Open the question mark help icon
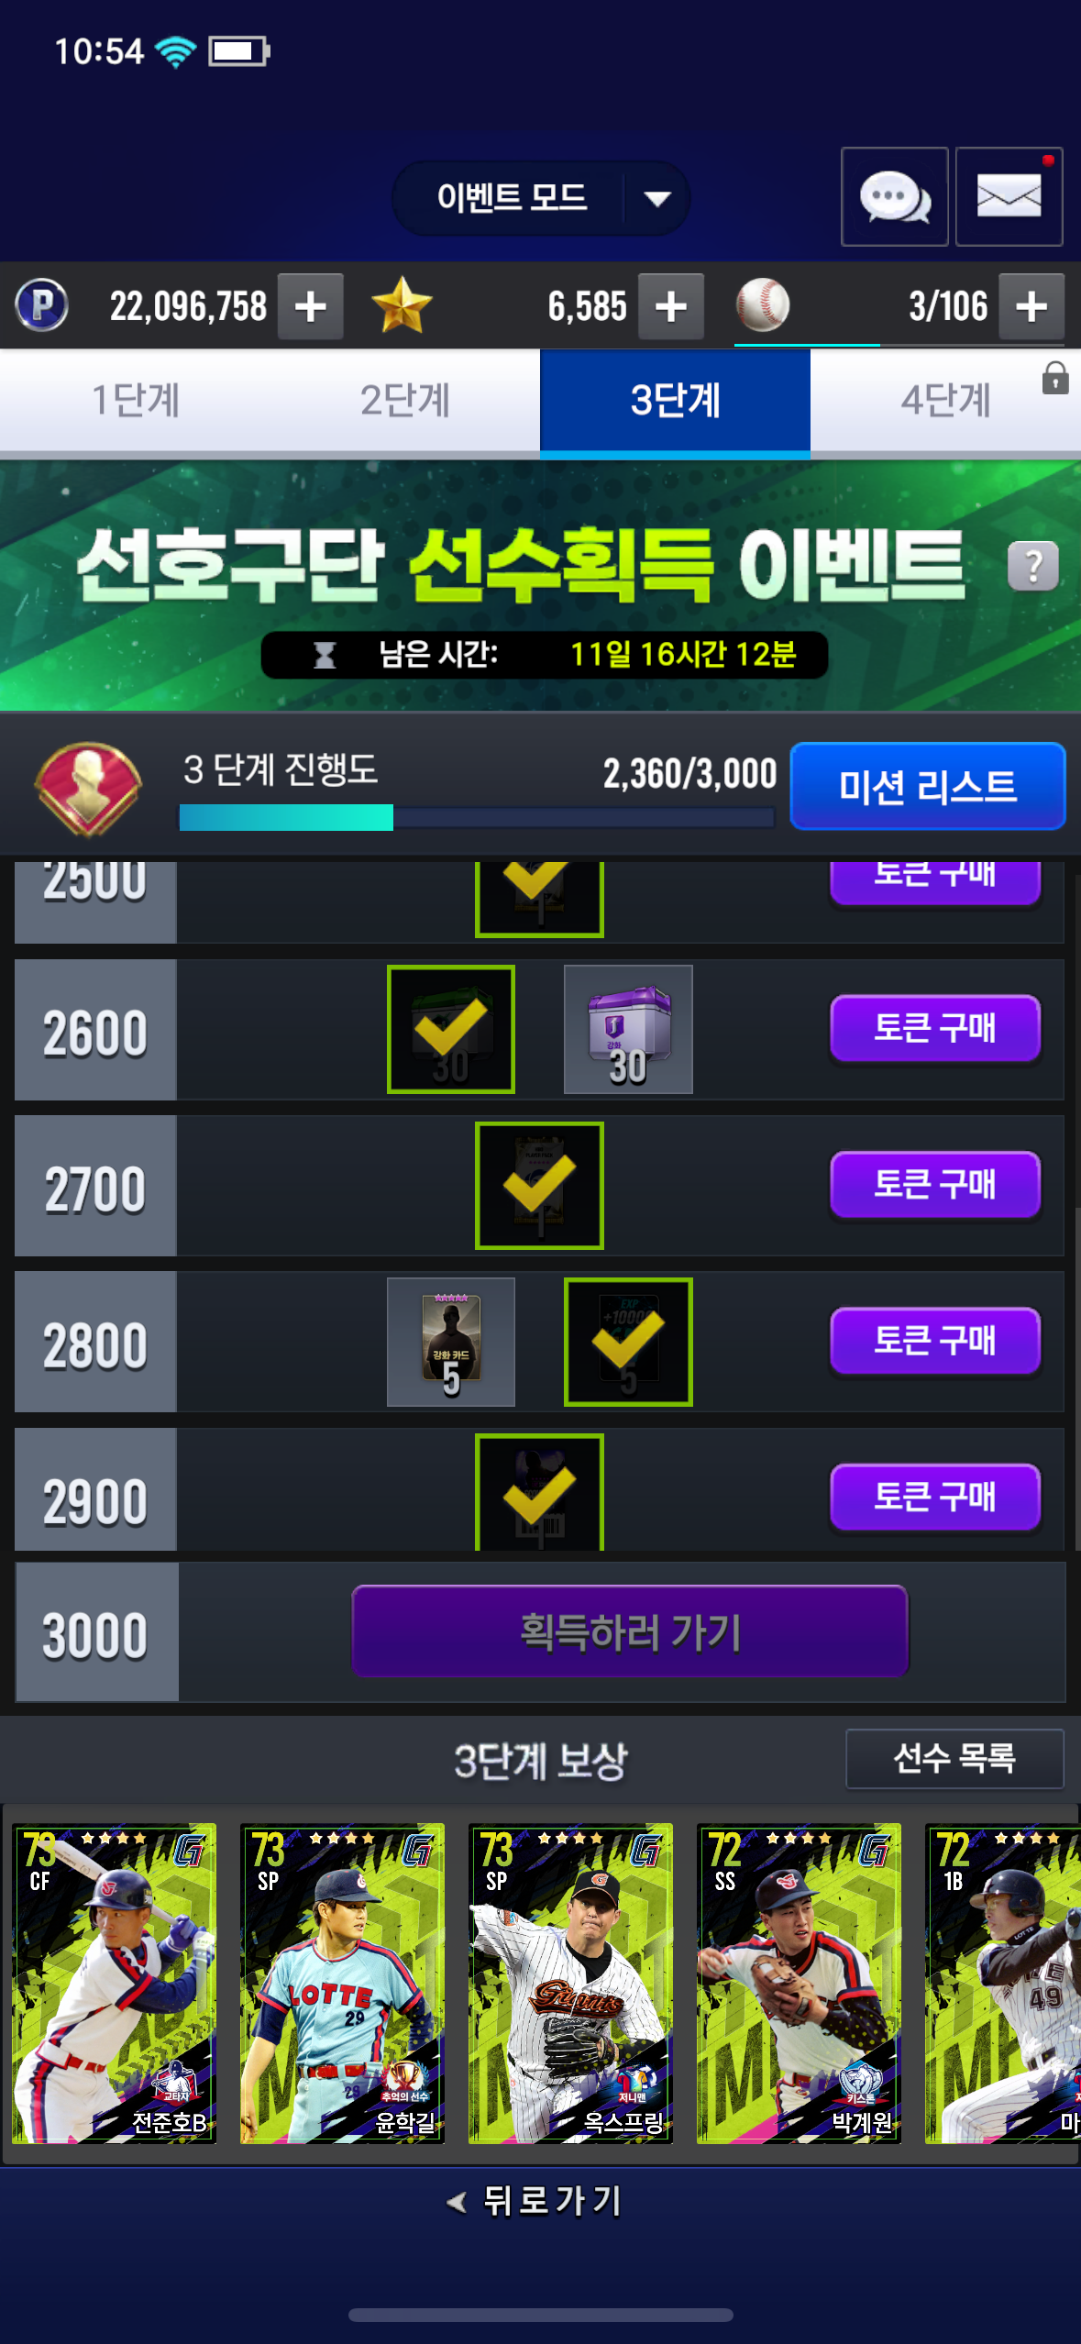Viewport: 1081px width, 2344px height. (x=1033, y=566)
